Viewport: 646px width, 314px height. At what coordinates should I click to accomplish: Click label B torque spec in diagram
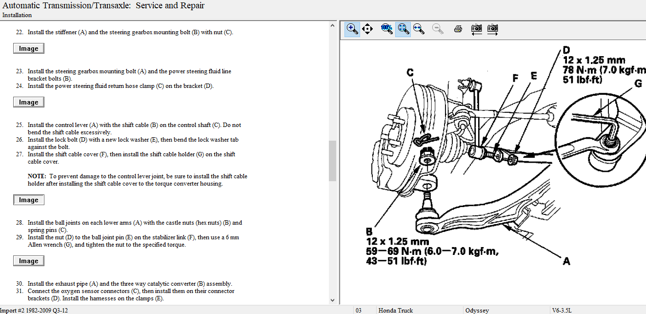(x=432, y=248)
